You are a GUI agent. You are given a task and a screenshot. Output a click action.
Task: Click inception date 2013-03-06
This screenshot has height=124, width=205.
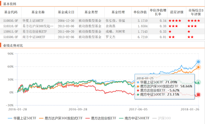(x=66, y=26)
